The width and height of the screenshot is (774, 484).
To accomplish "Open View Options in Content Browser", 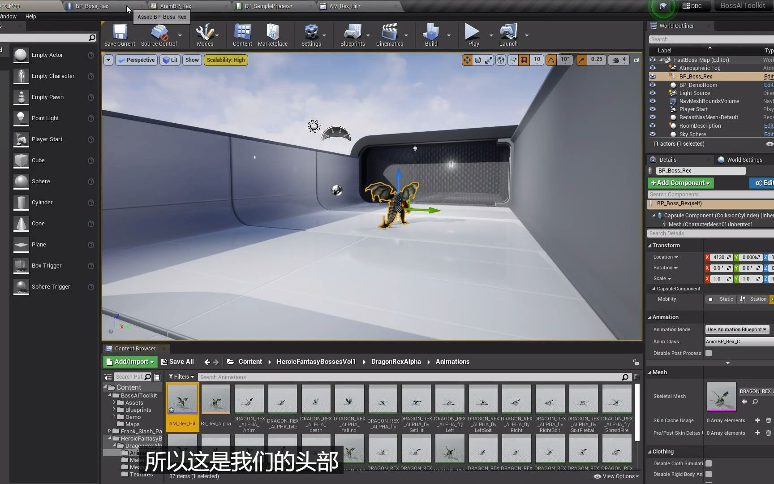I will click(616, 476).
